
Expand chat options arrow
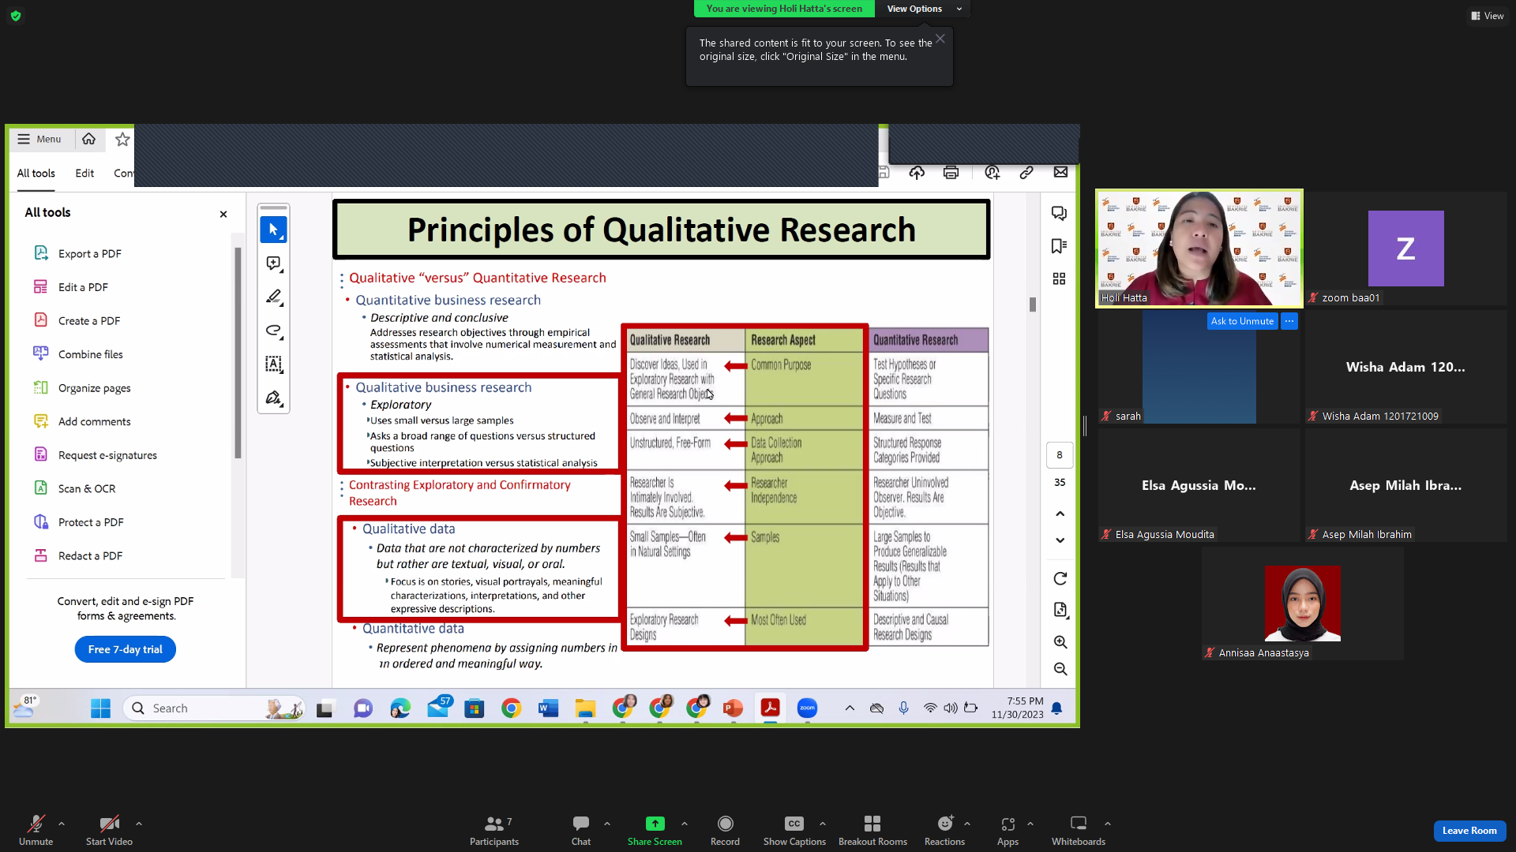[607, 824]
